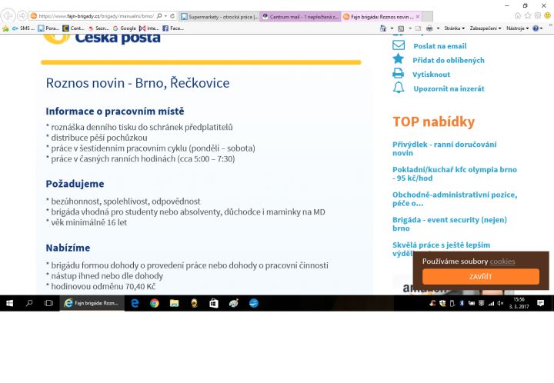The height and width of the screenshot is (383, 554).
Task: Expand the Home button dropdown arrow
Action: [x=392, y=28]
